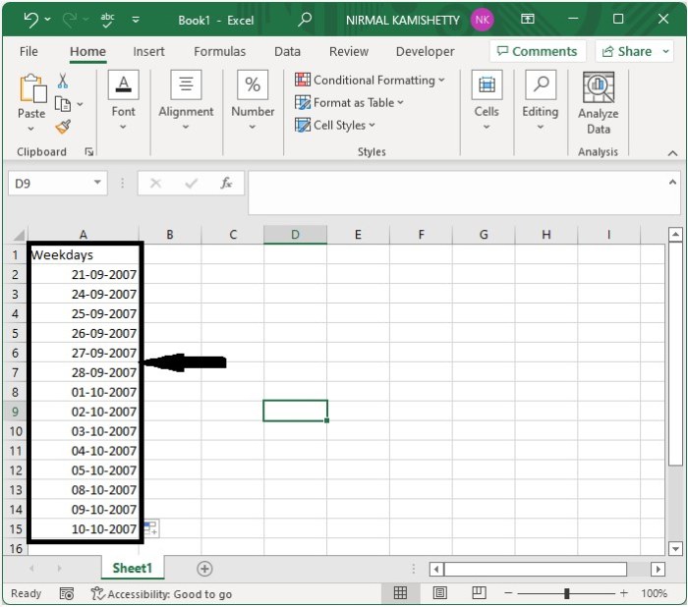
Task: Open the Clipboard dialog launcher
Action: [x=89, y=151]
